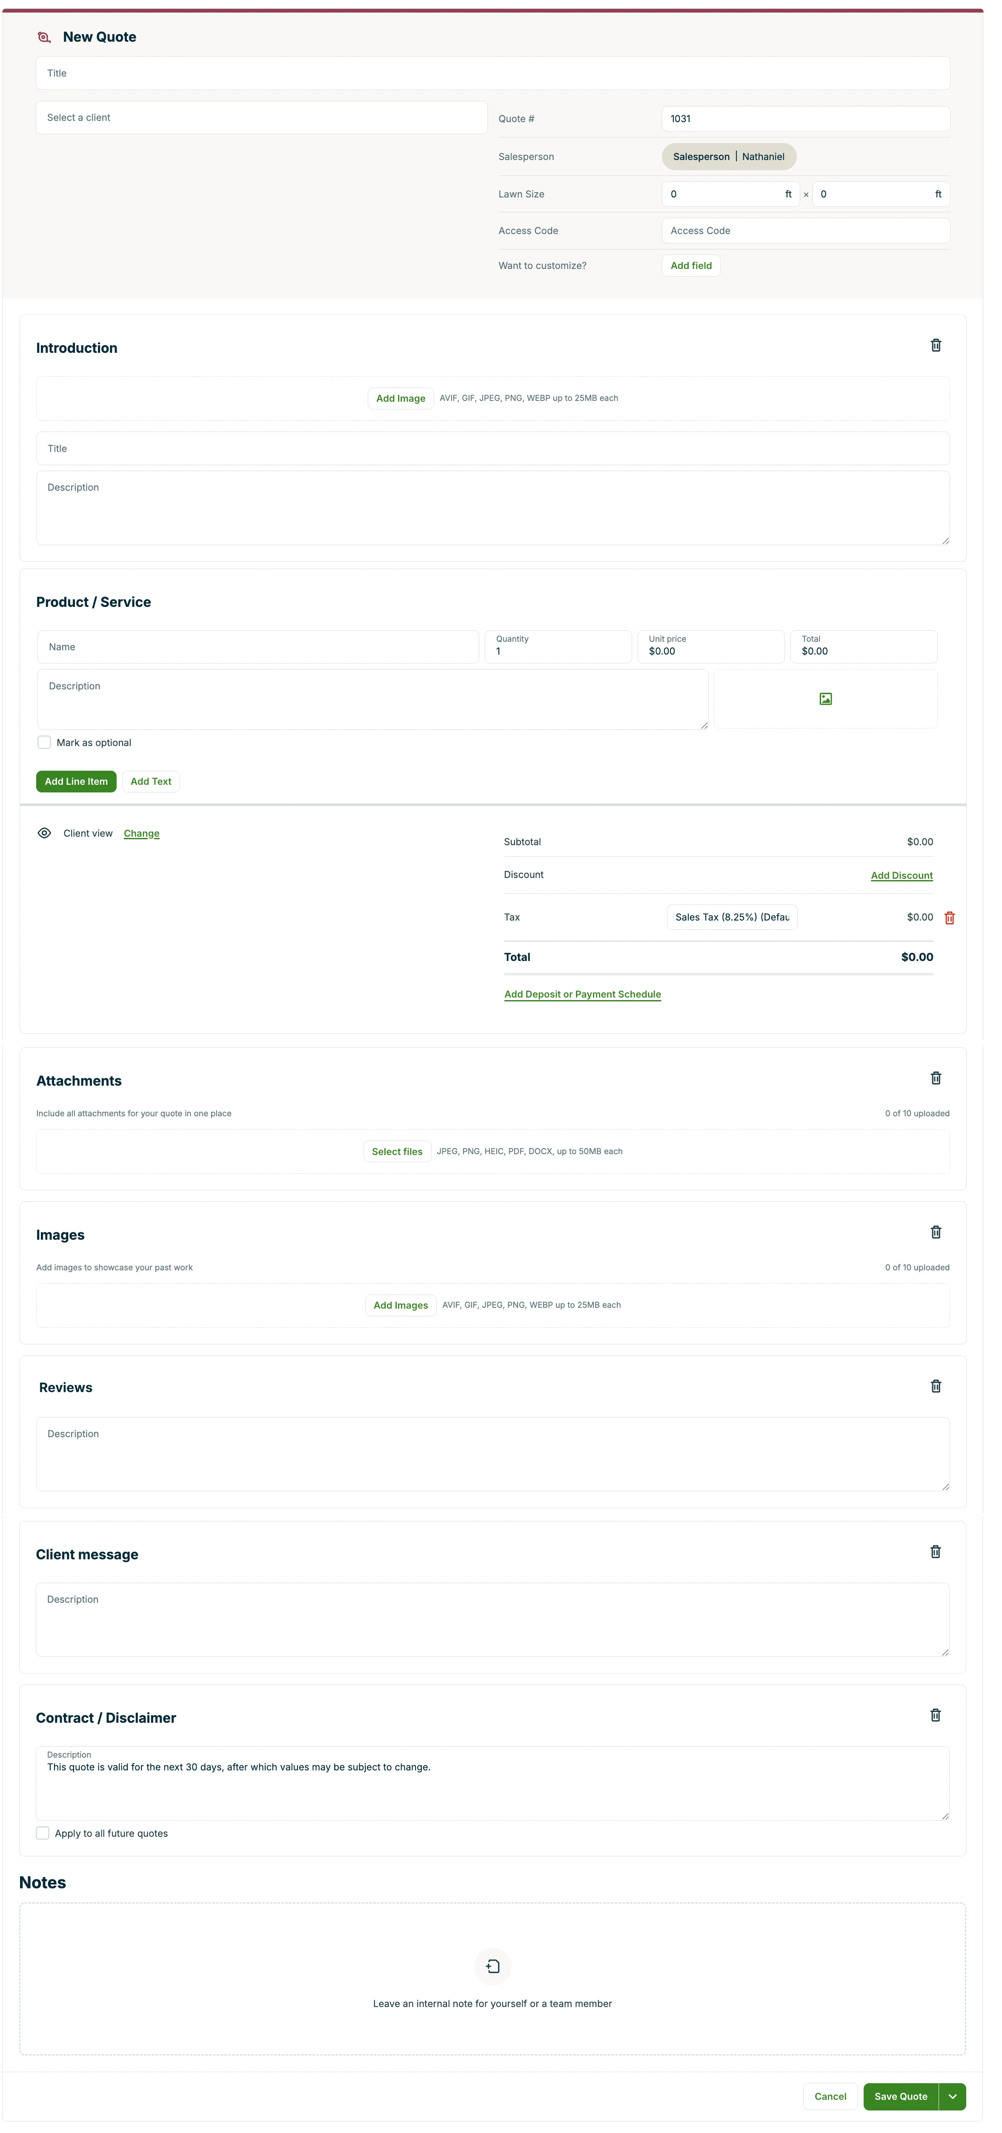The height and width of the screenshot is (2133, 1002).
Task: Click the Save Quote button
Action: [901, 2096]
